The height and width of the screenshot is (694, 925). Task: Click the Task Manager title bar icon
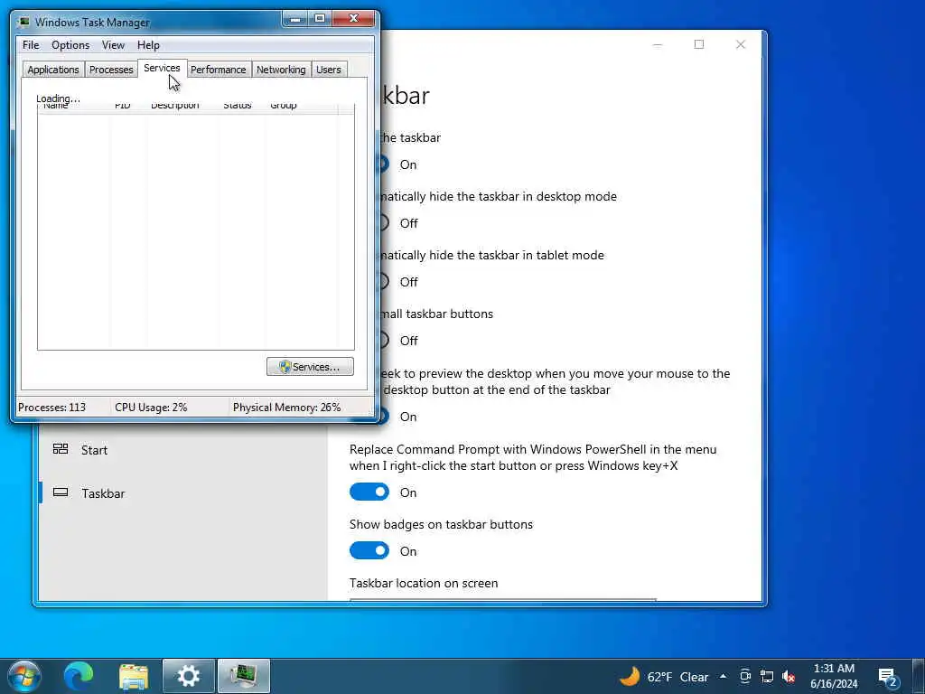[x=23, y=23]
